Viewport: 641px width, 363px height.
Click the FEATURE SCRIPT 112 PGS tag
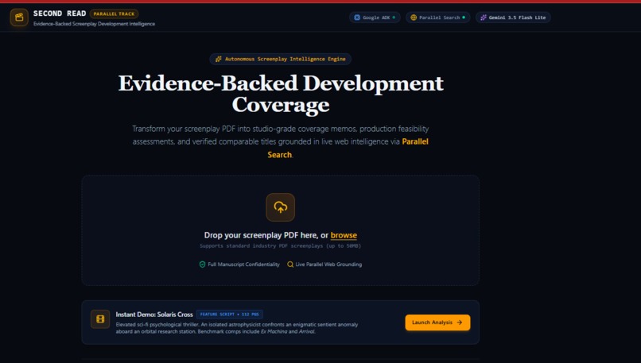(x=229, y=315)
